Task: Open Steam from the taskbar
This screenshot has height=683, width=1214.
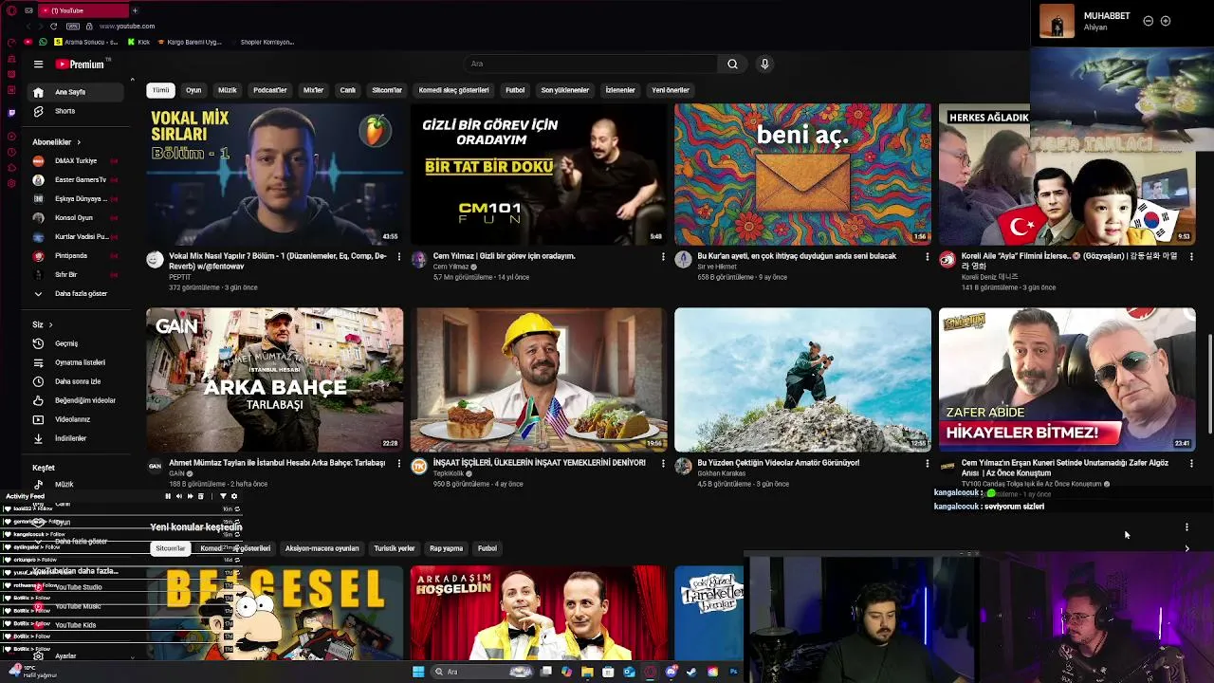Action: click(691, 672)
